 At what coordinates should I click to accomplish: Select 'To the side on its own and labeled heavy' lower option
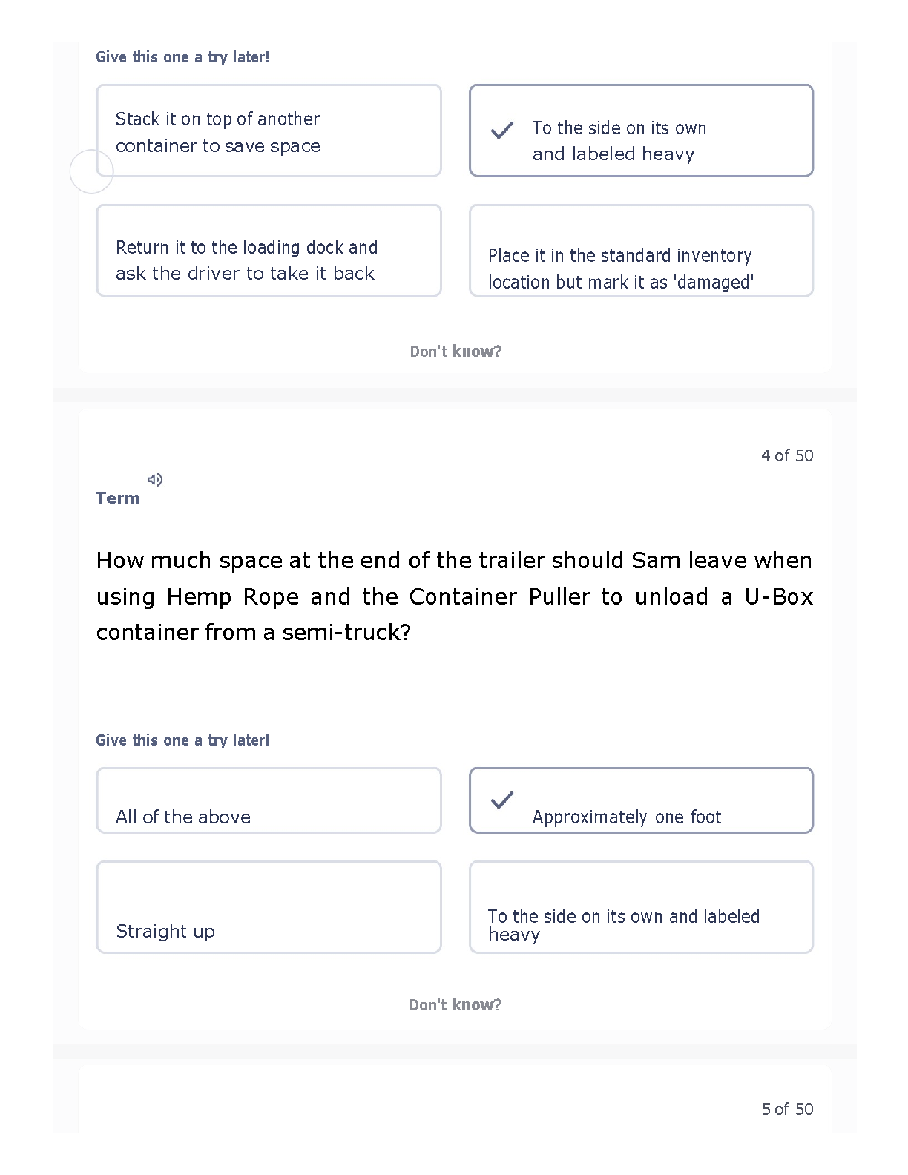click(x=642, y=907)
